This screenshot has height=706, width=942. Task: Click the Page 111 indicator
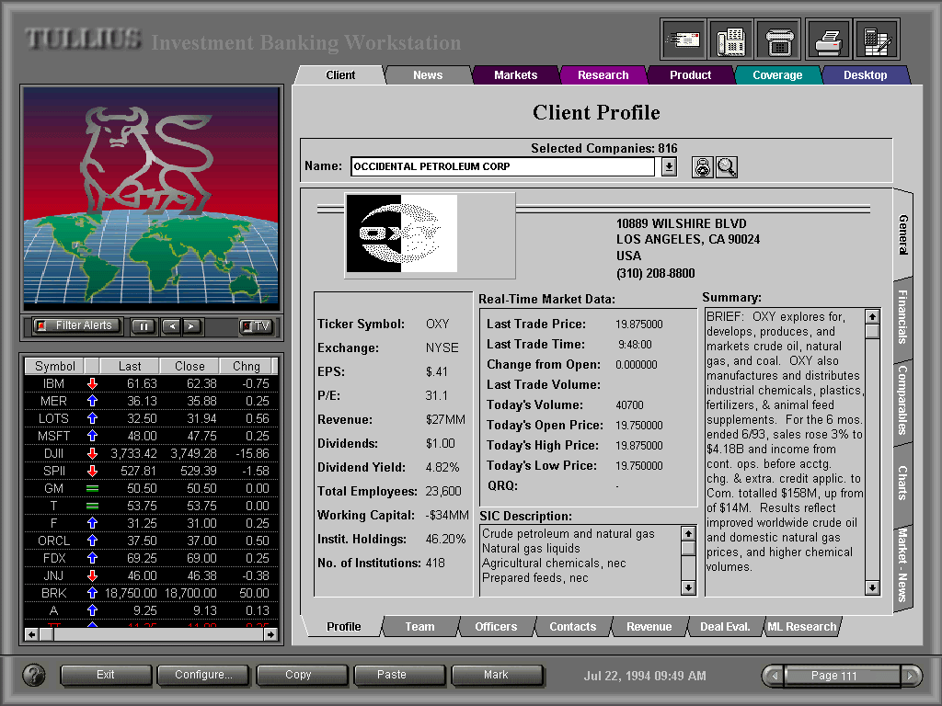pyautogui.click(x=842, y=676)
